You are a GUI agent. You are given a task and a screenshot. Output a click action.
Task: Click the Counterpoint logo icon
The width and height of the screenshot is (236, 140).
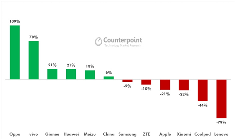pyautogui.click(x=99, y=41)
